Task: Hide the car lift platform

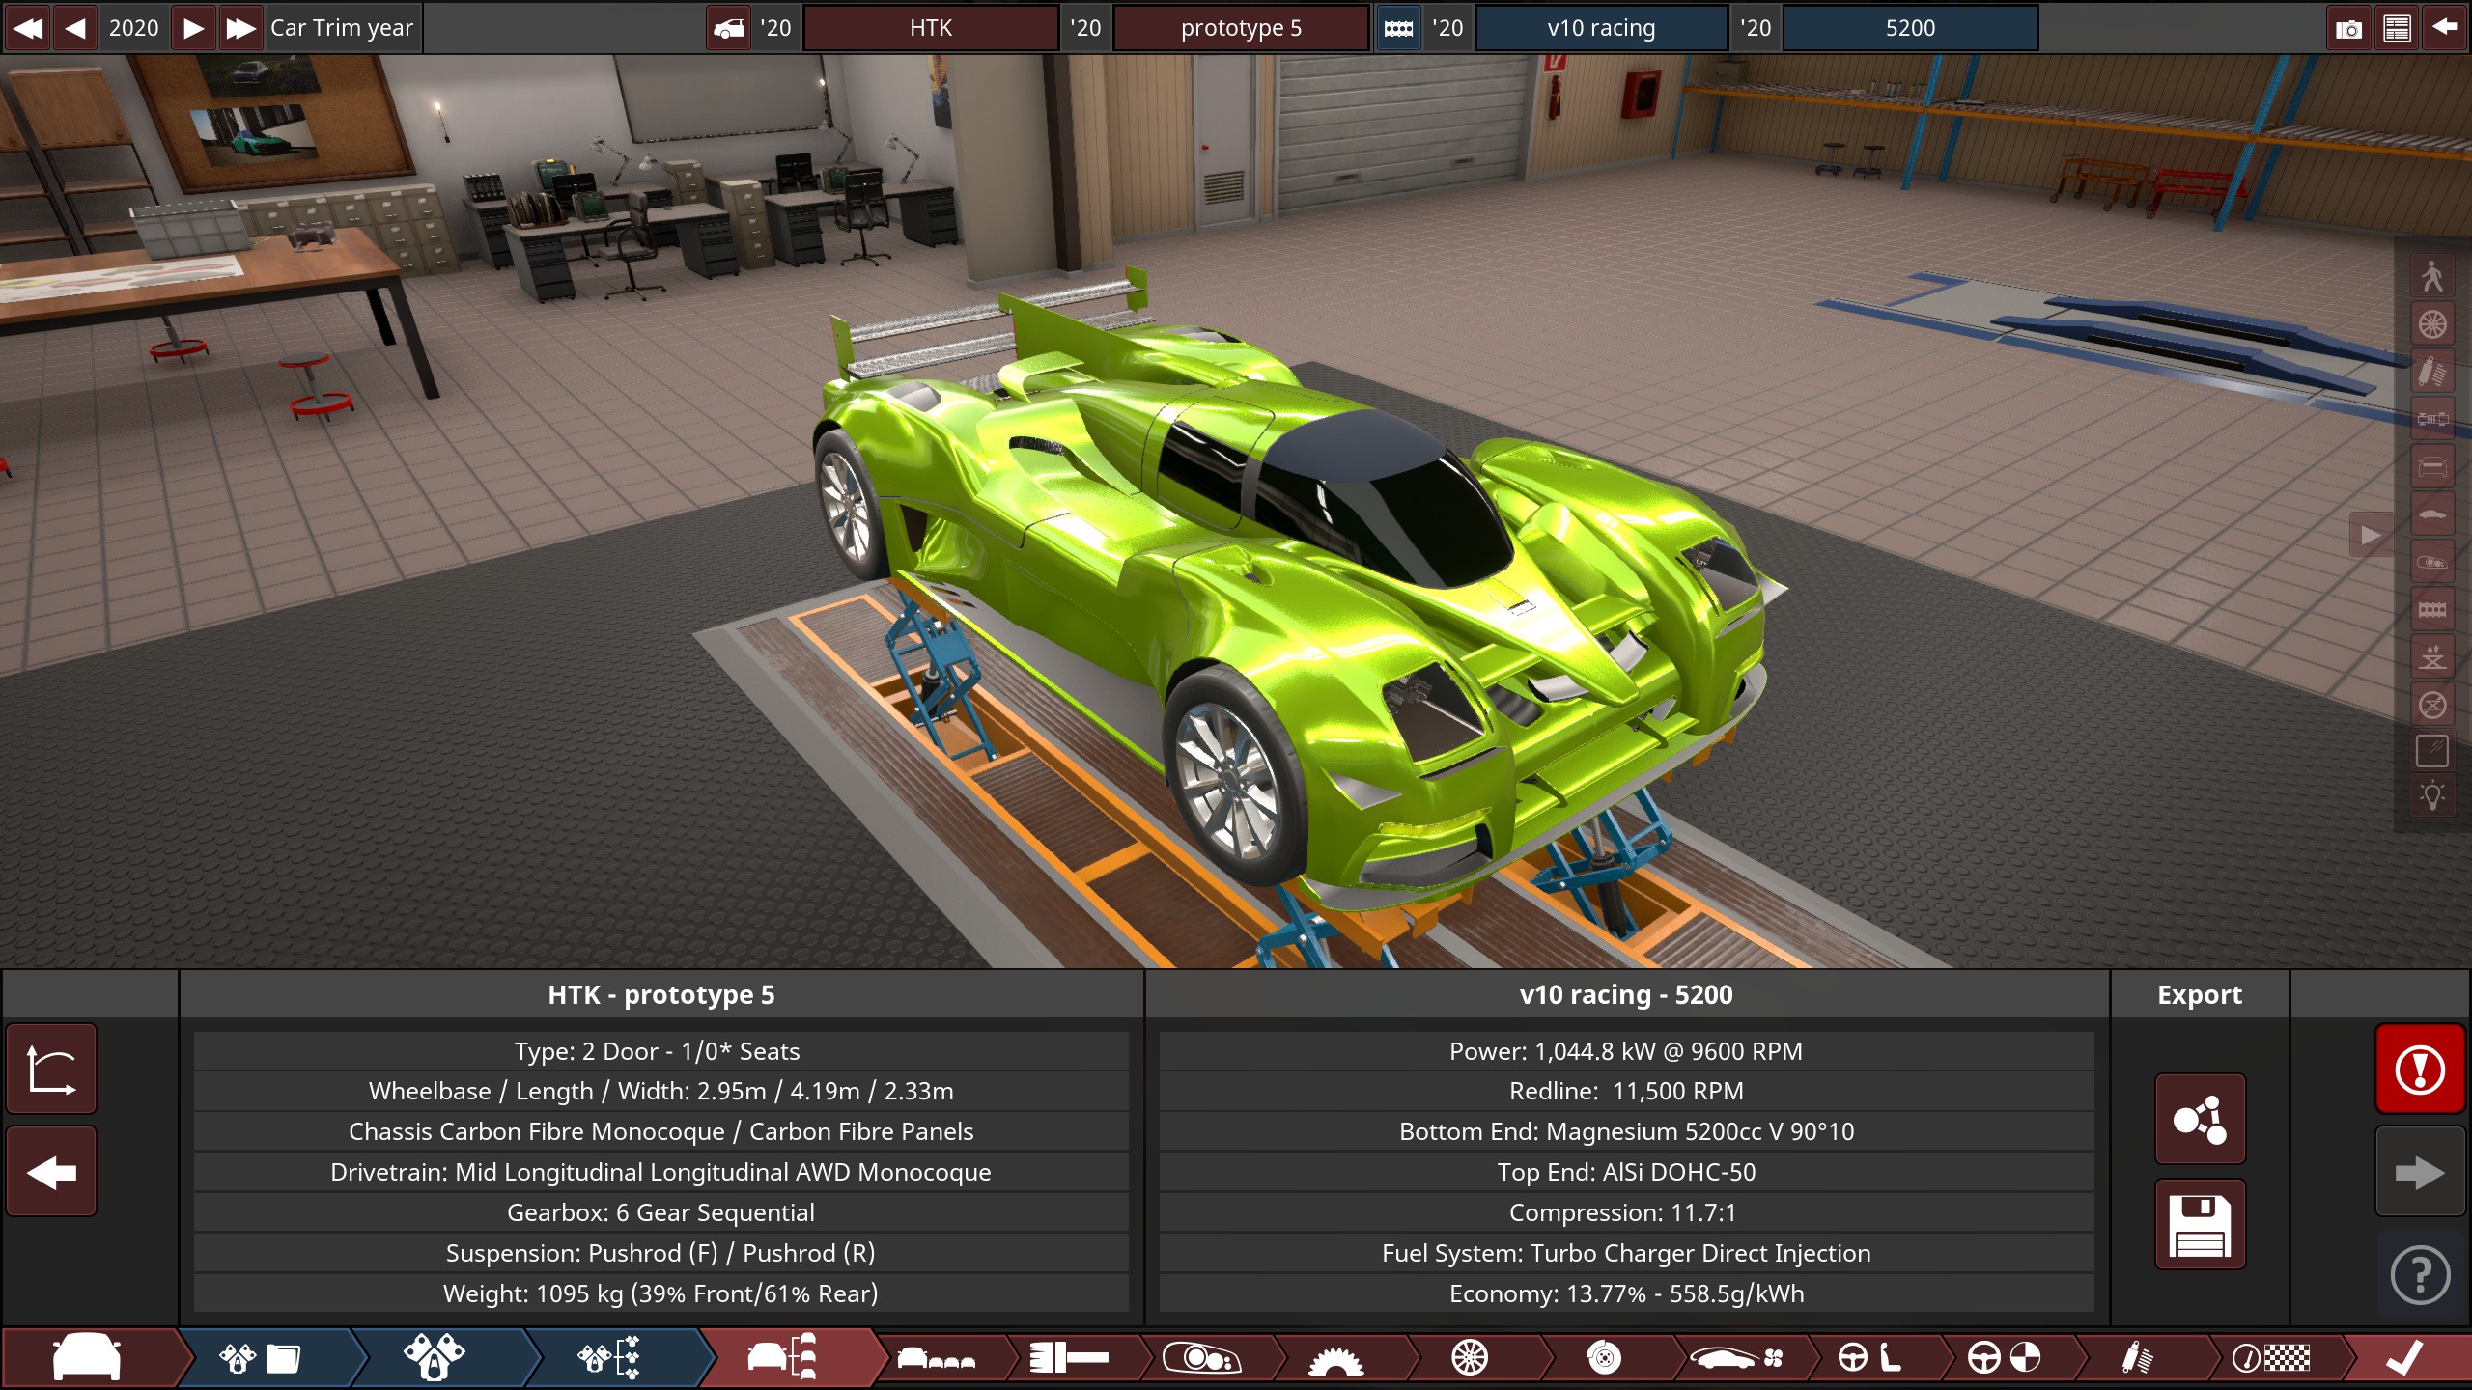Action: pyautogui.click(x=2432, y=704)
